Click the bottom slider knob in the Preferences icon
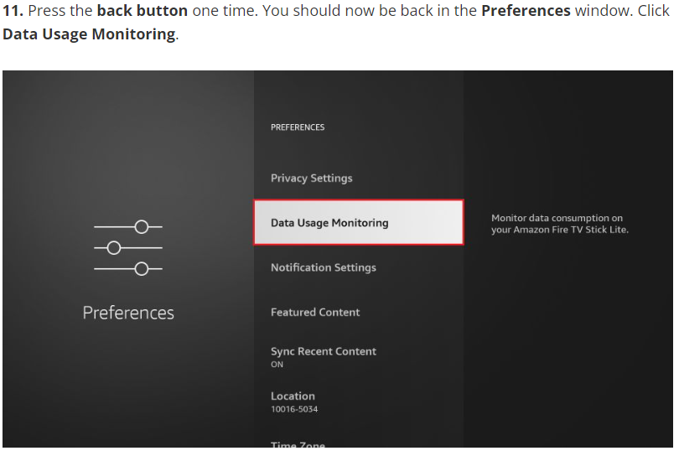The height and width of the screenshot is (456, 679). [x=142, y=269]
